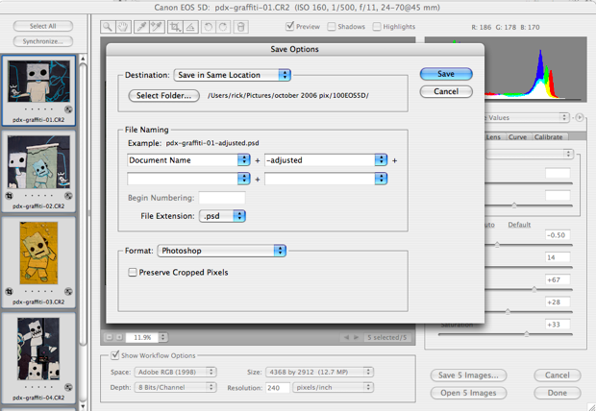Switch to the Lens tab
Screen dimensions: 596x411
tap(493, 136)
